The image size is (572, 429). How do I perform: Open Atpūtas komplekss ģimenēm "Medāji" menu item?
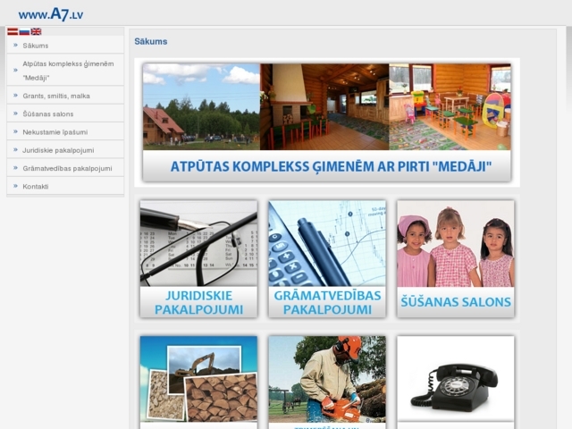[x=65, y=71]
